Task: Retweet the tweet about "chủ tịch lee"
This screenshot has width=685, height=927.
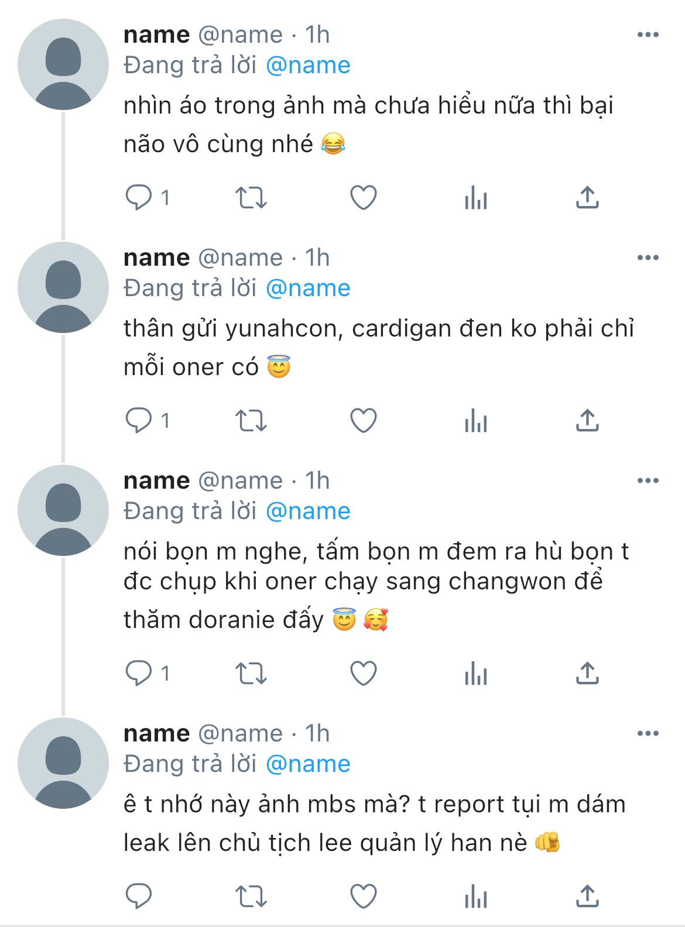Action: point(251,897)
